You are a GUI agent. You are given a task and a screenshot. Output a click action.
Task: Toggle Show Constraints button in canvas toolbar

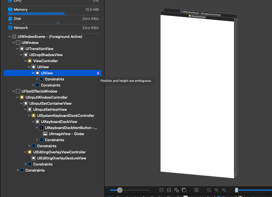(169, 190)
